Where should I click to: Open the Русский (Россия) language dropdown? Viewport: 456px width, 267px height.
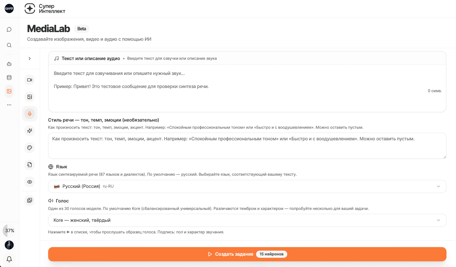click(x=247, y=186)
